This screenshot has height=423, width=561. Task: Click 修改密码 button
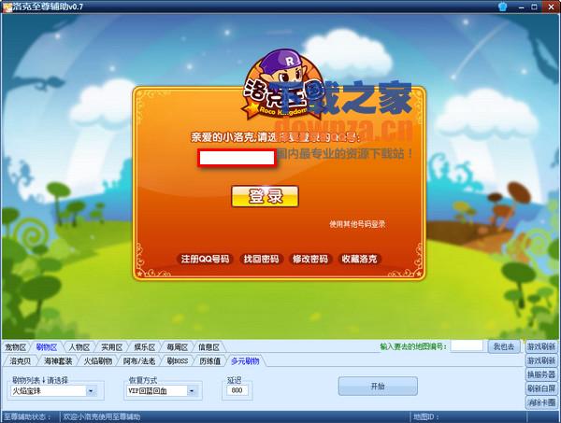click(x=310, y=259)
